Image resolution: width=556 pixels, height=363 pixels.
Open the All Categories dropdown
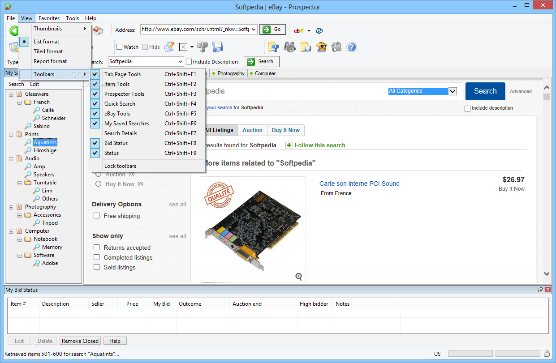pos(453,91)
